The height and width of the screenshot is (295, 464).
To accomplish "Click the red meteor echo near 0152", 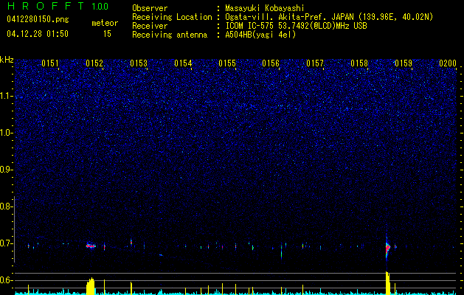I will (x=91, y=246).
